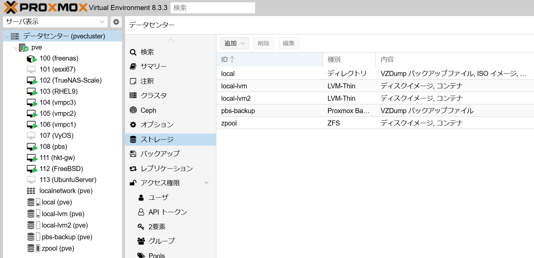Click the key icon beside 2要素
Viewport: 534px width, 258px height.
click(x=141, y=227)
